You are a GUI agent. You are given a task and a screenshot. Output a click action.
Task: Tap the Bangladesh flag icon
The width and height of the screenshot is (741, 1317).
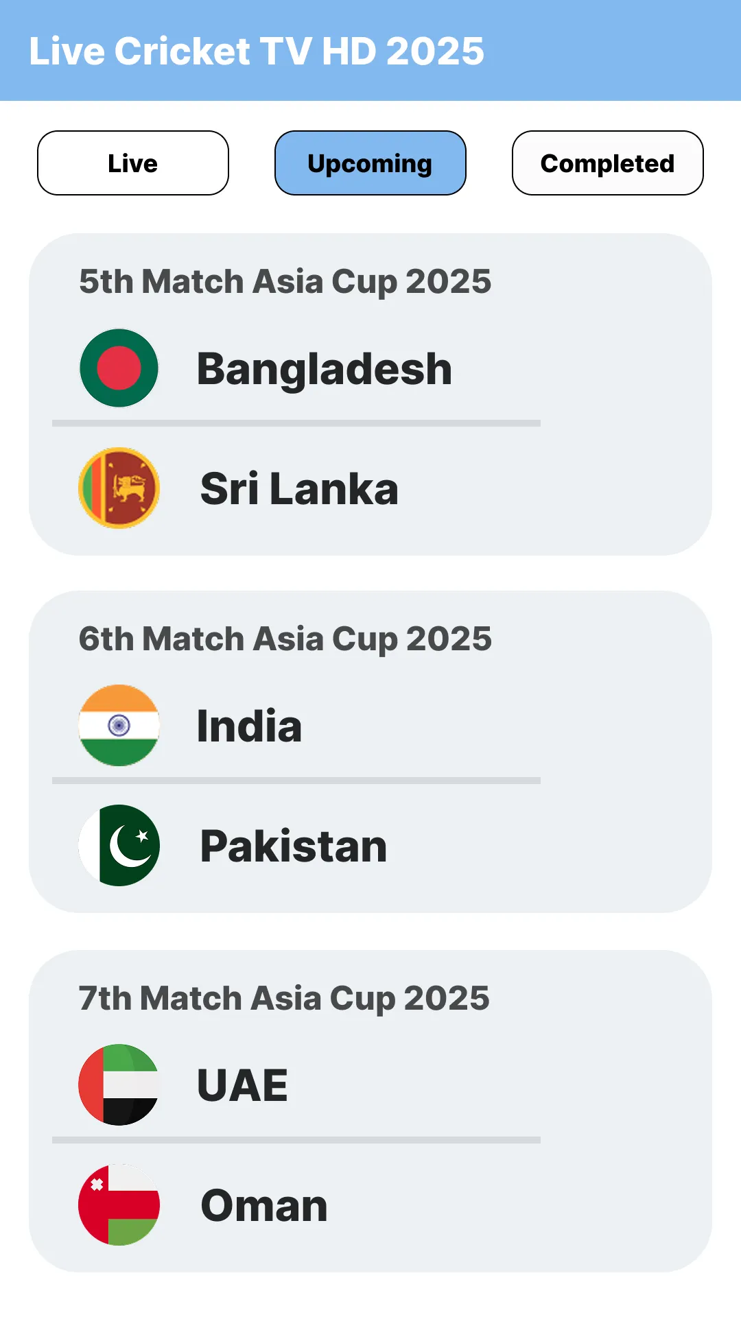119,368
